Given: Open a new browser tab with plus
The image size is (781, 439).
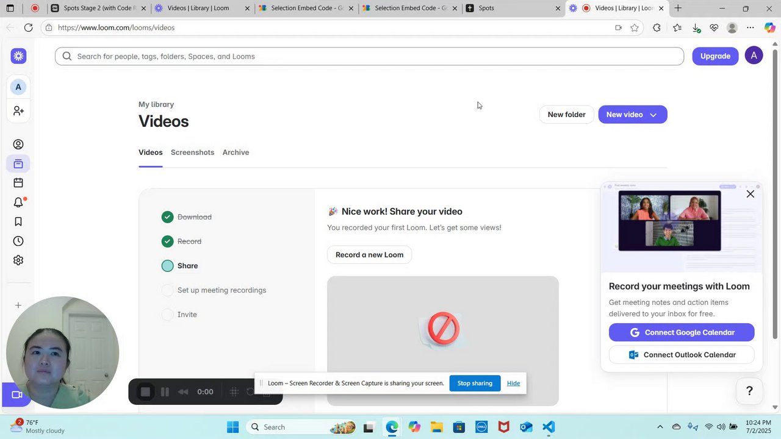Looking at the screenshot, I should coord(678,8).
